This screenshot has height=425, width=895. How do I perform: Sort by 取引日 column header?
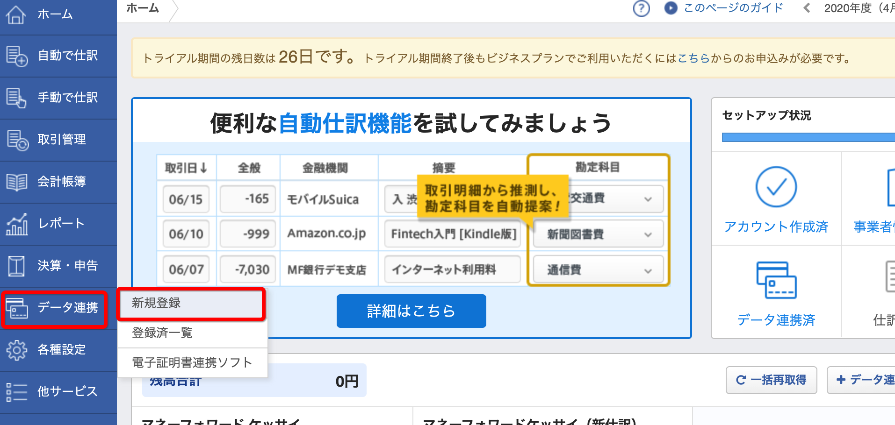[186, 168]
